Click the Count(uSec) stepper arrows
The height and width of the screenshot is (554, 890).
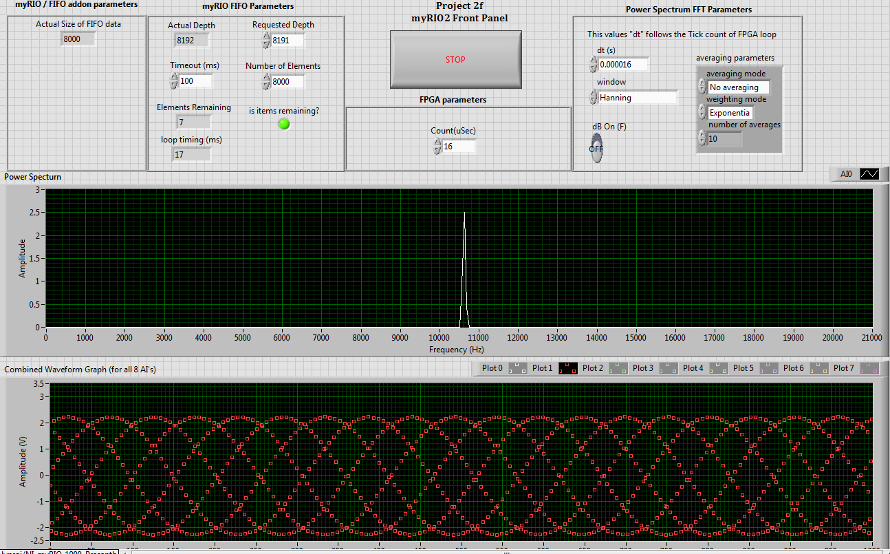tap(437, 146)
